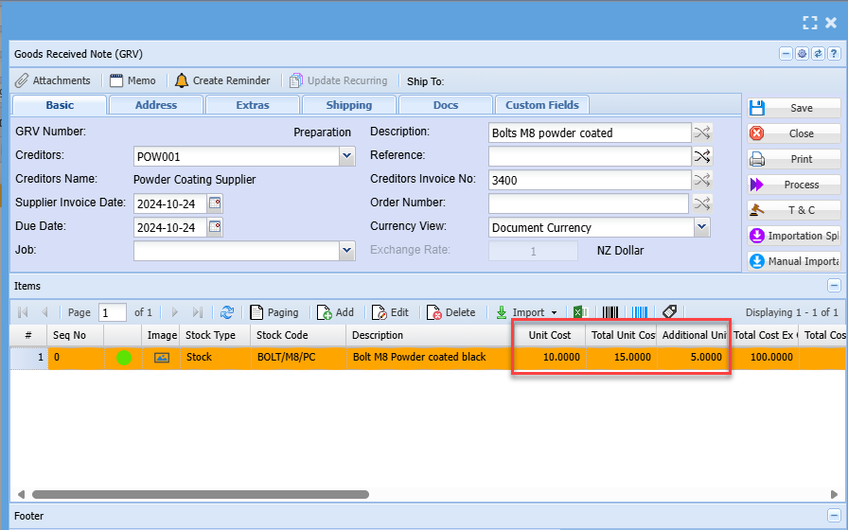Open the Custom Fields tab
The image size is (848, 530).
coord(541,105)
